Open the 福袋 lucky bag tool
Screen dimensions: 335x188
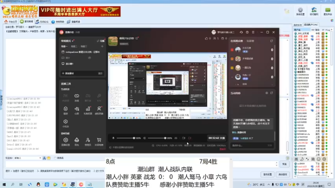(66, 110)
